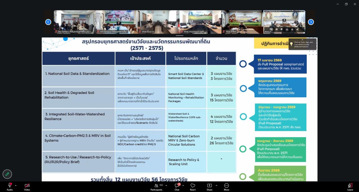Select the สพด.กรุงเทพมหานคร video tile
The image size is (359, 192).
tap(201, 22)
